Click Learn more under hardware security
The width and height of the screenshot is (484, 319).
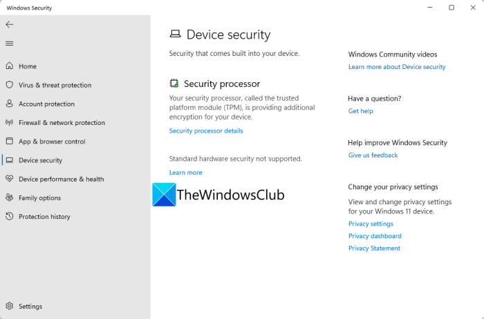(x=186, y=173)
